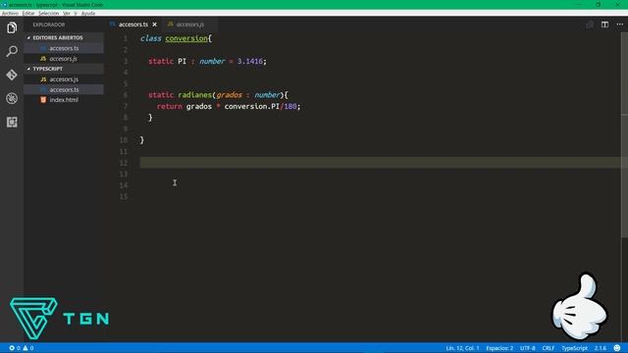Open the editor More Actions ellipsis
The image size is (628, 353).
(x=619, y=25)
